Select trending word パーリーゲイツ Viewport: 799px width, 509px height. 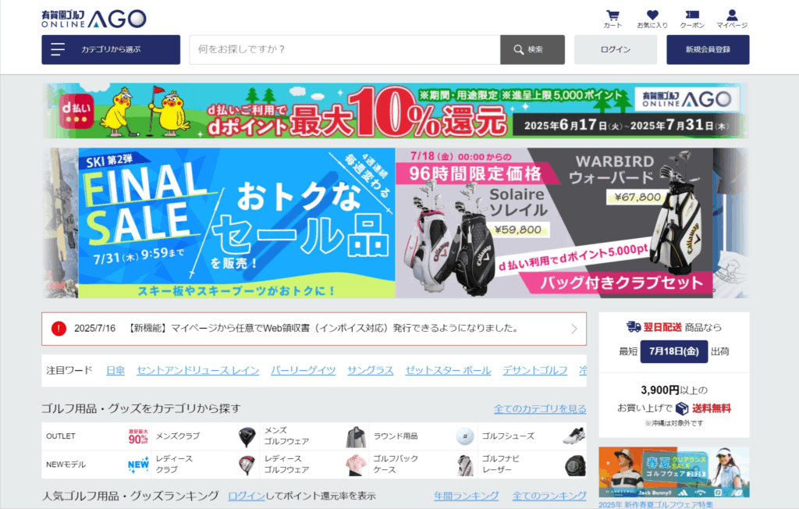[304, 370]
